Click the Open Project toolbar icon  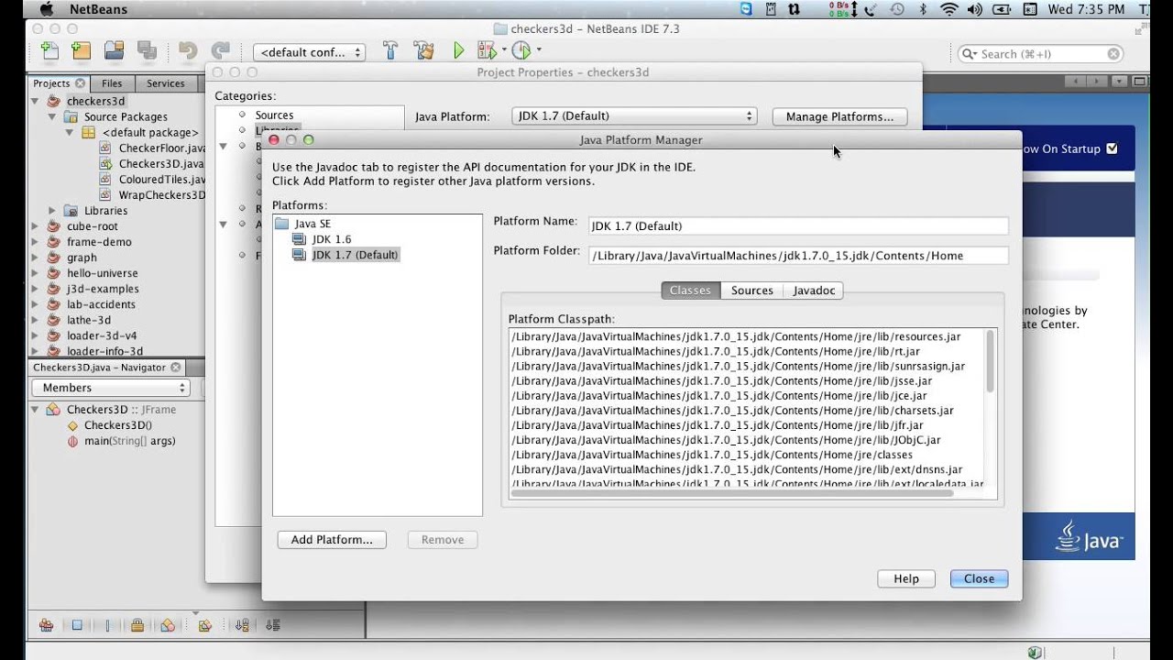(x=115, y=51)
